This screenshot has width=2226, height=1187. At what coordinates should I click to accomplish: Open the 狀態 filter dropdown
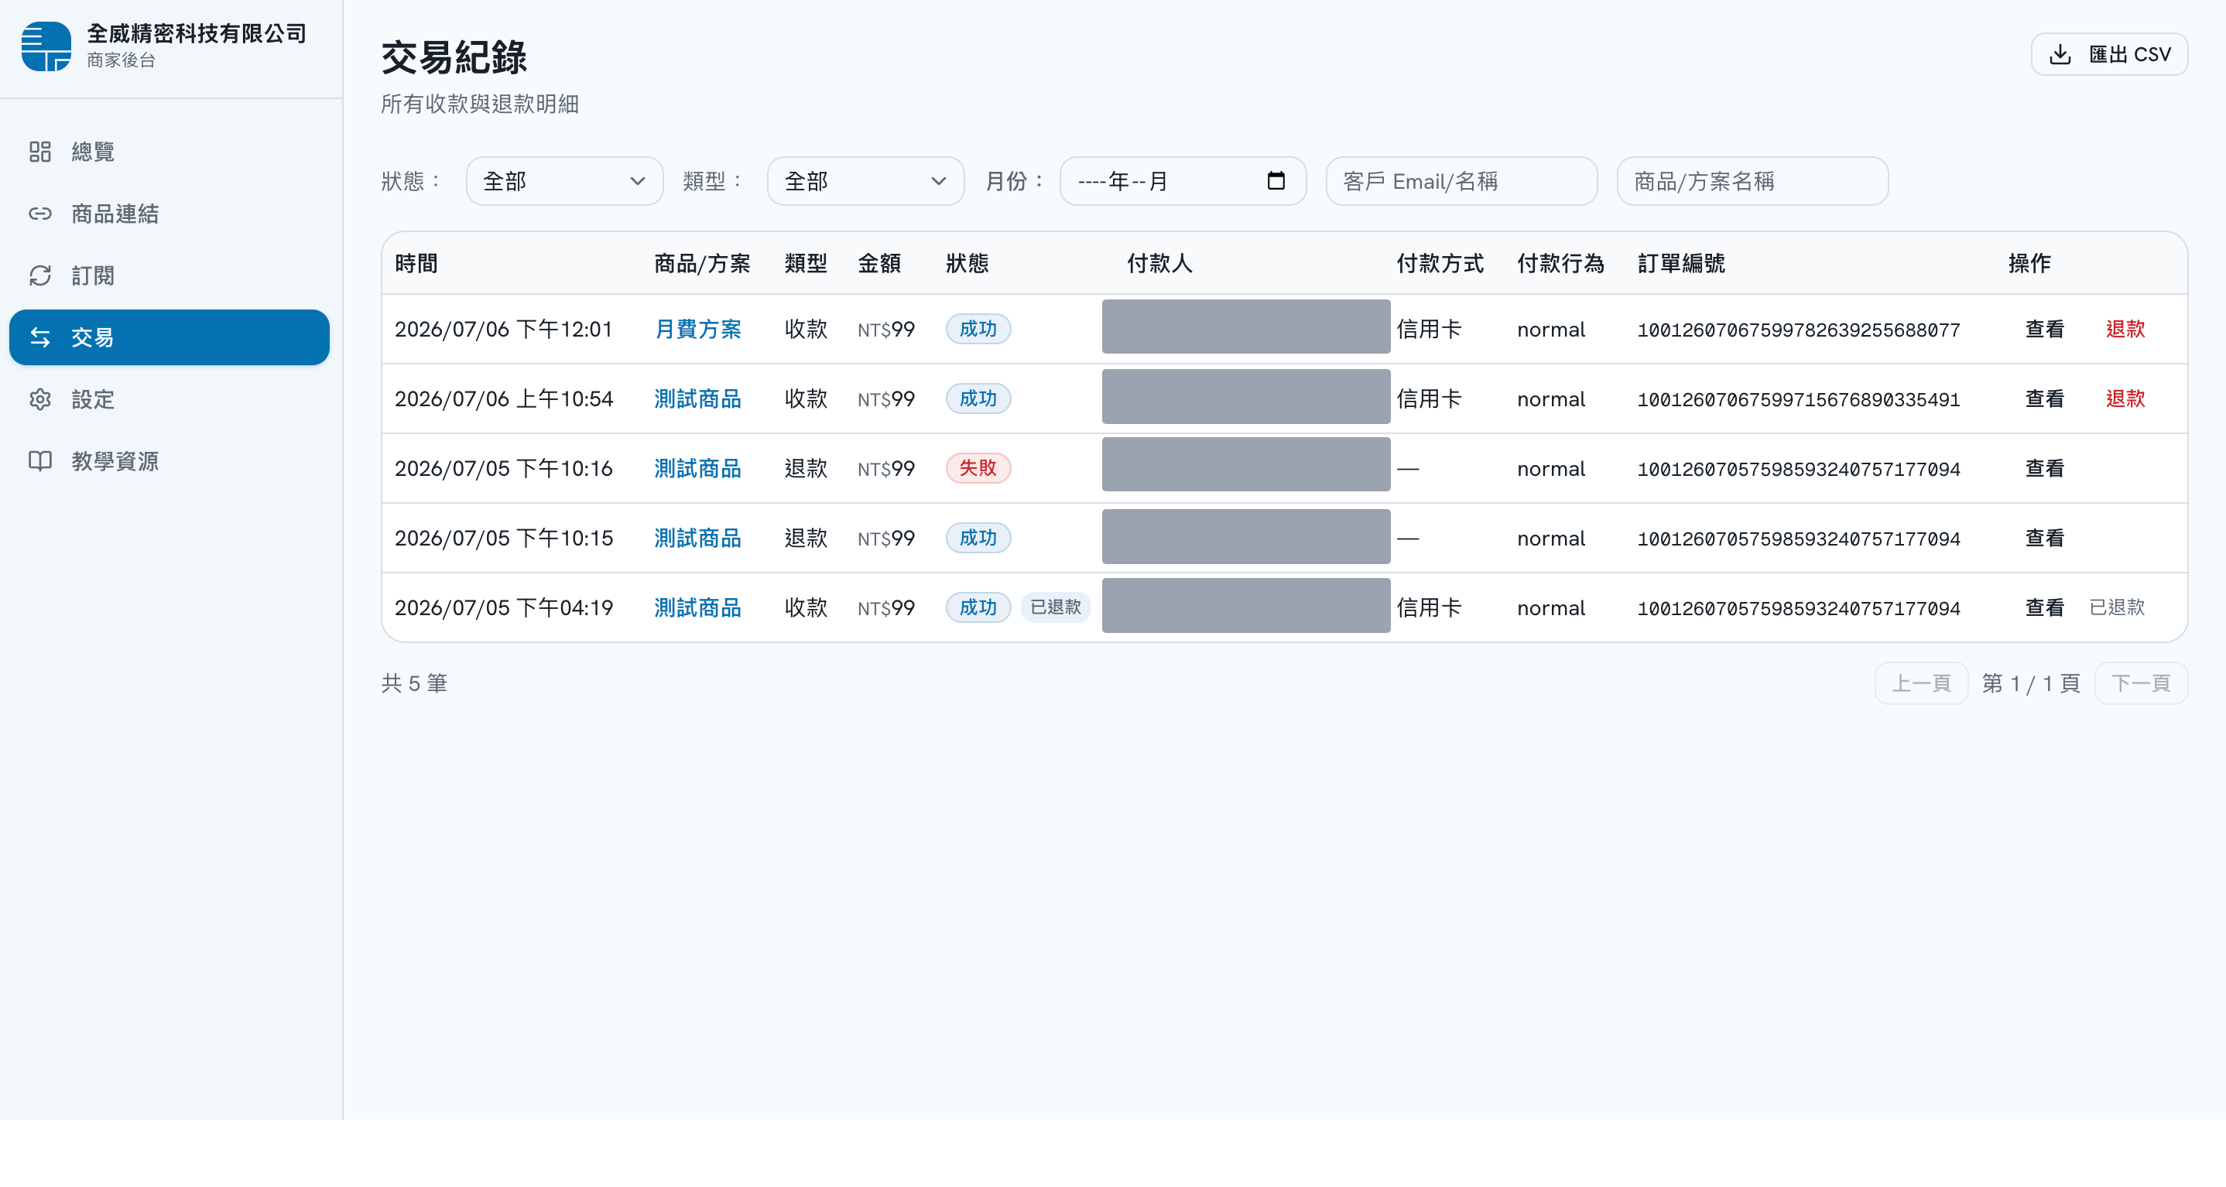pyautogui.click(x=564, y=180)
